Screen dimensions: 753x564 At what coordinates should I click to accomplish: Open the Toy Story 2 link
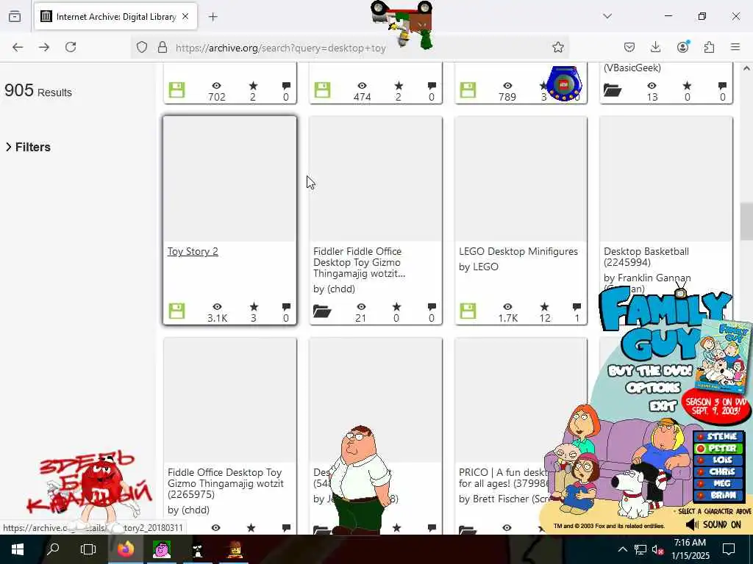[193, 251]
